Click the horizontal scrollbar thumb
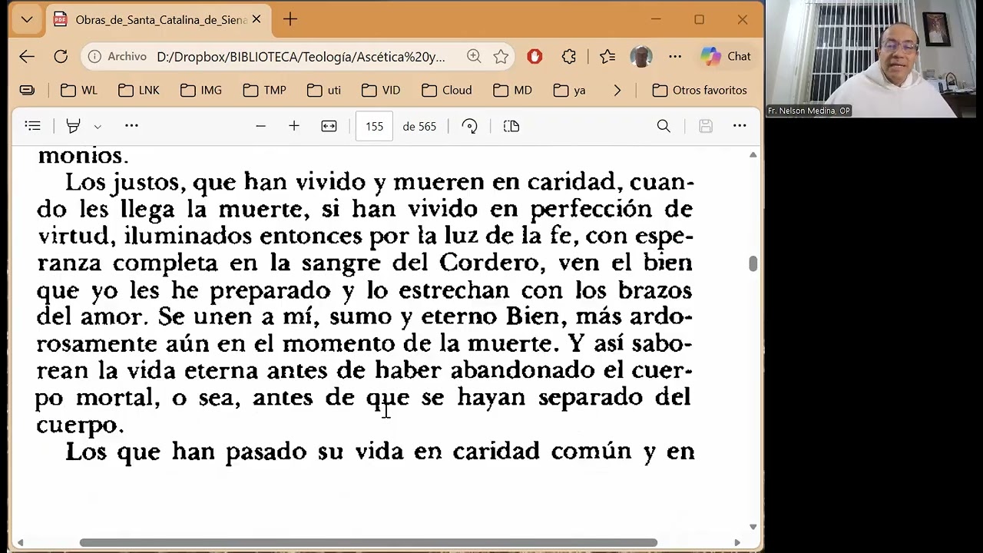The image size is (983, 553). tap(369, 543)
